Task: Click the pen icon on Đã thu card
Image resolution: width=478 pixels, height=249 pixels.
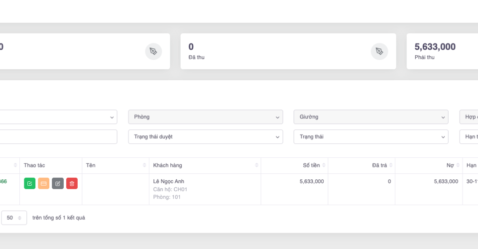Action: click(x=379, y=51)
